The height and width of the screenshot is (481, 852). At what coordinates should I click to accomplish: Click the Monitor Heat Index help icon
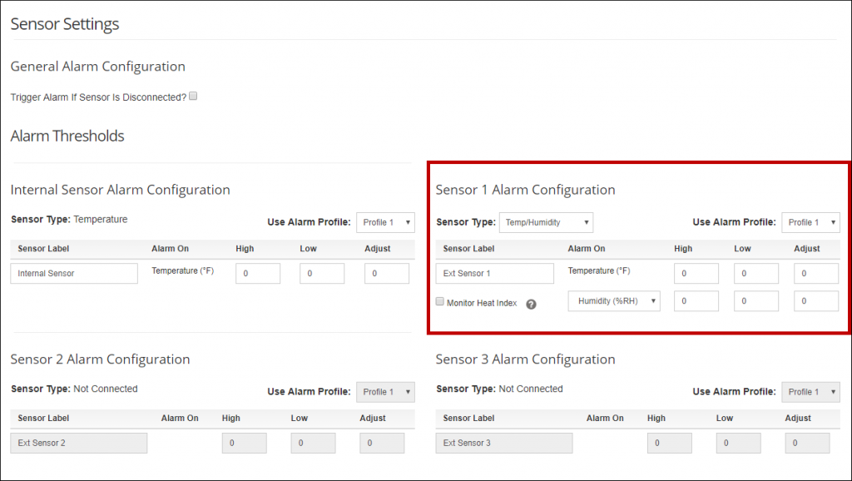click(531, 302)
